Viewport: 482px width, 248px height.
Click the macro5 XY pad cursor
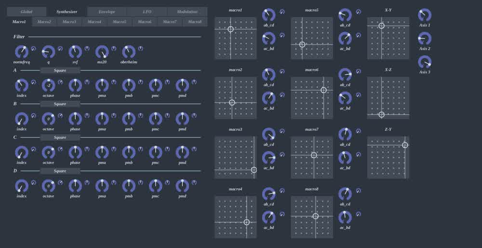[302, 44]
